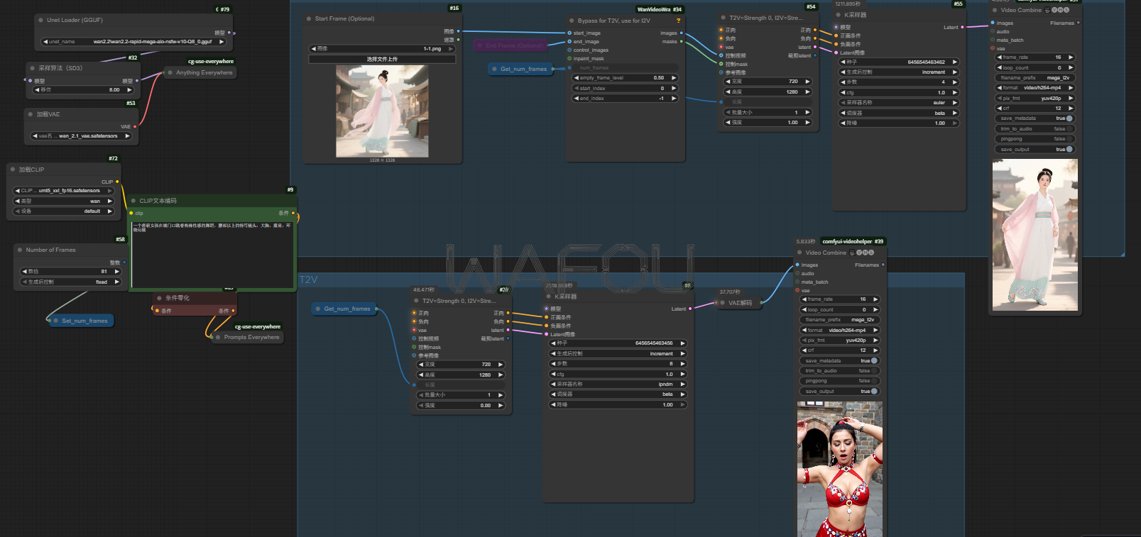Click collapse dot on Anything Everywhere node

pyautogui.click(x=170, y=72)
